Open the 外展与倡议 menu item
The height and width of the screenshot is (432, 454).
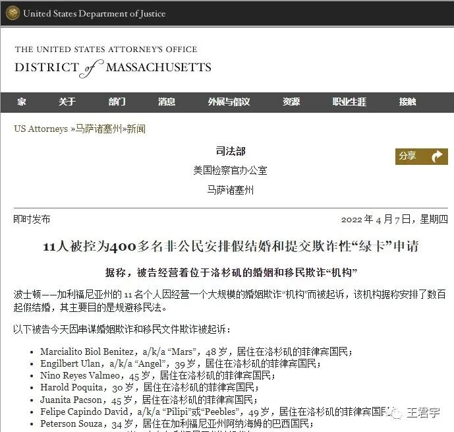tap(229, 102)
